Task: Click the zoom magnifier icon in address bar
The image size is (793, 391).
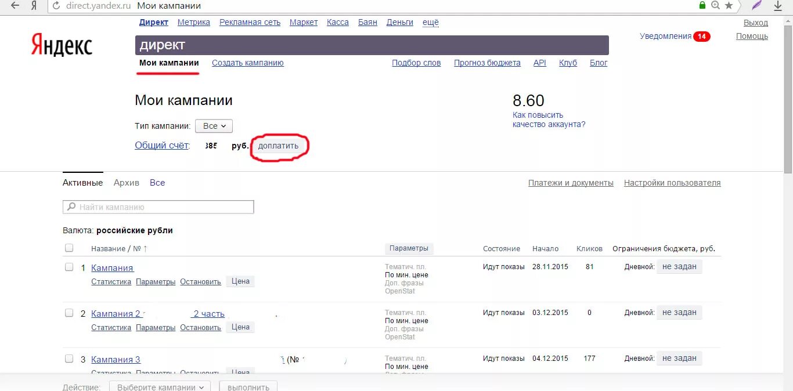Action: [x=716, y=5]
